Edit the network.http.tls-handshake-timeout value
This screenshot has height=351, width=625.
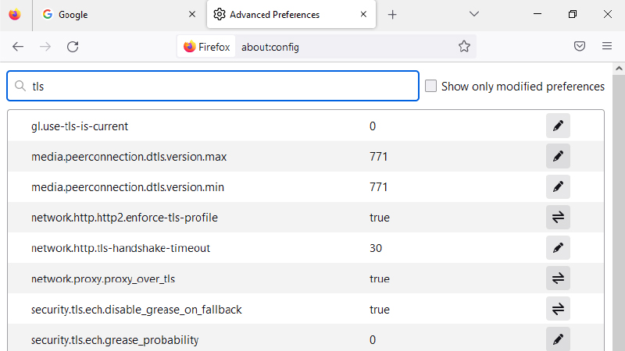coord(558,248)
